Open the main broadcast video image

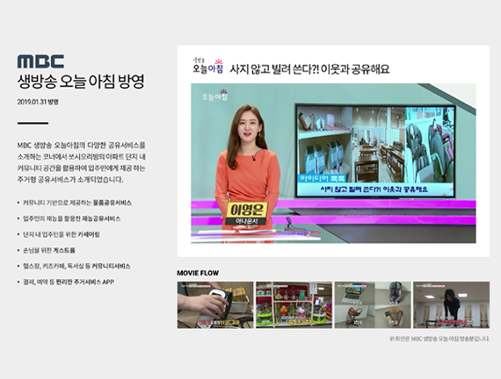pyautogui.click(x=333, y=163)
